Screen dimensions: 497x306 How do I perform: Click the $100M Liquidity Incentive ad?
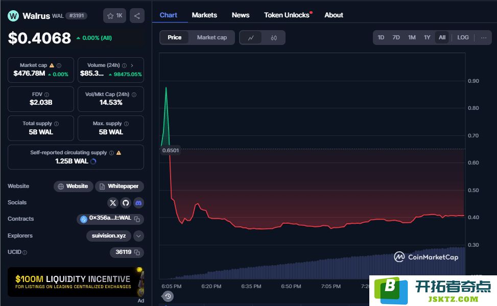tap(76, 282)
